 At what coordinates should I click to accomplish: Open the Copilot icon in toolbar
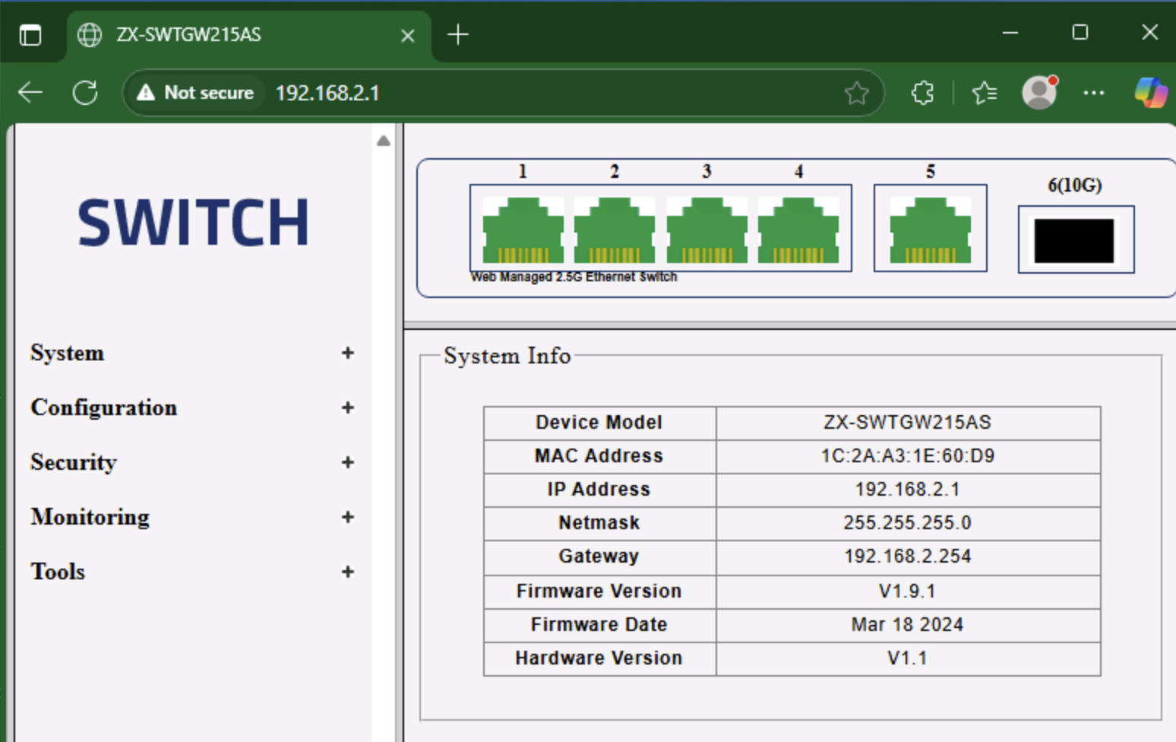pos(1150,93)
